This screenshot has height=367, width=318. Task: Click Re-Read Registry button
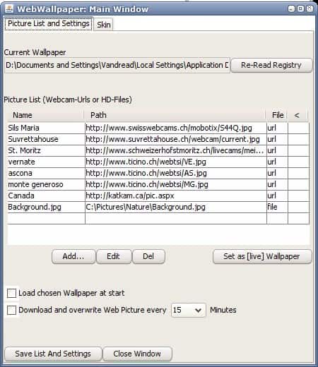tap(271, 65)
